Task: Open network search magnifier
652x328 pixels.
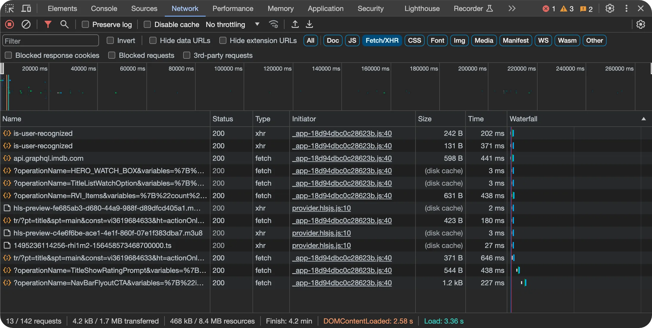Action: pyautogui.click(x=64, y=24)
